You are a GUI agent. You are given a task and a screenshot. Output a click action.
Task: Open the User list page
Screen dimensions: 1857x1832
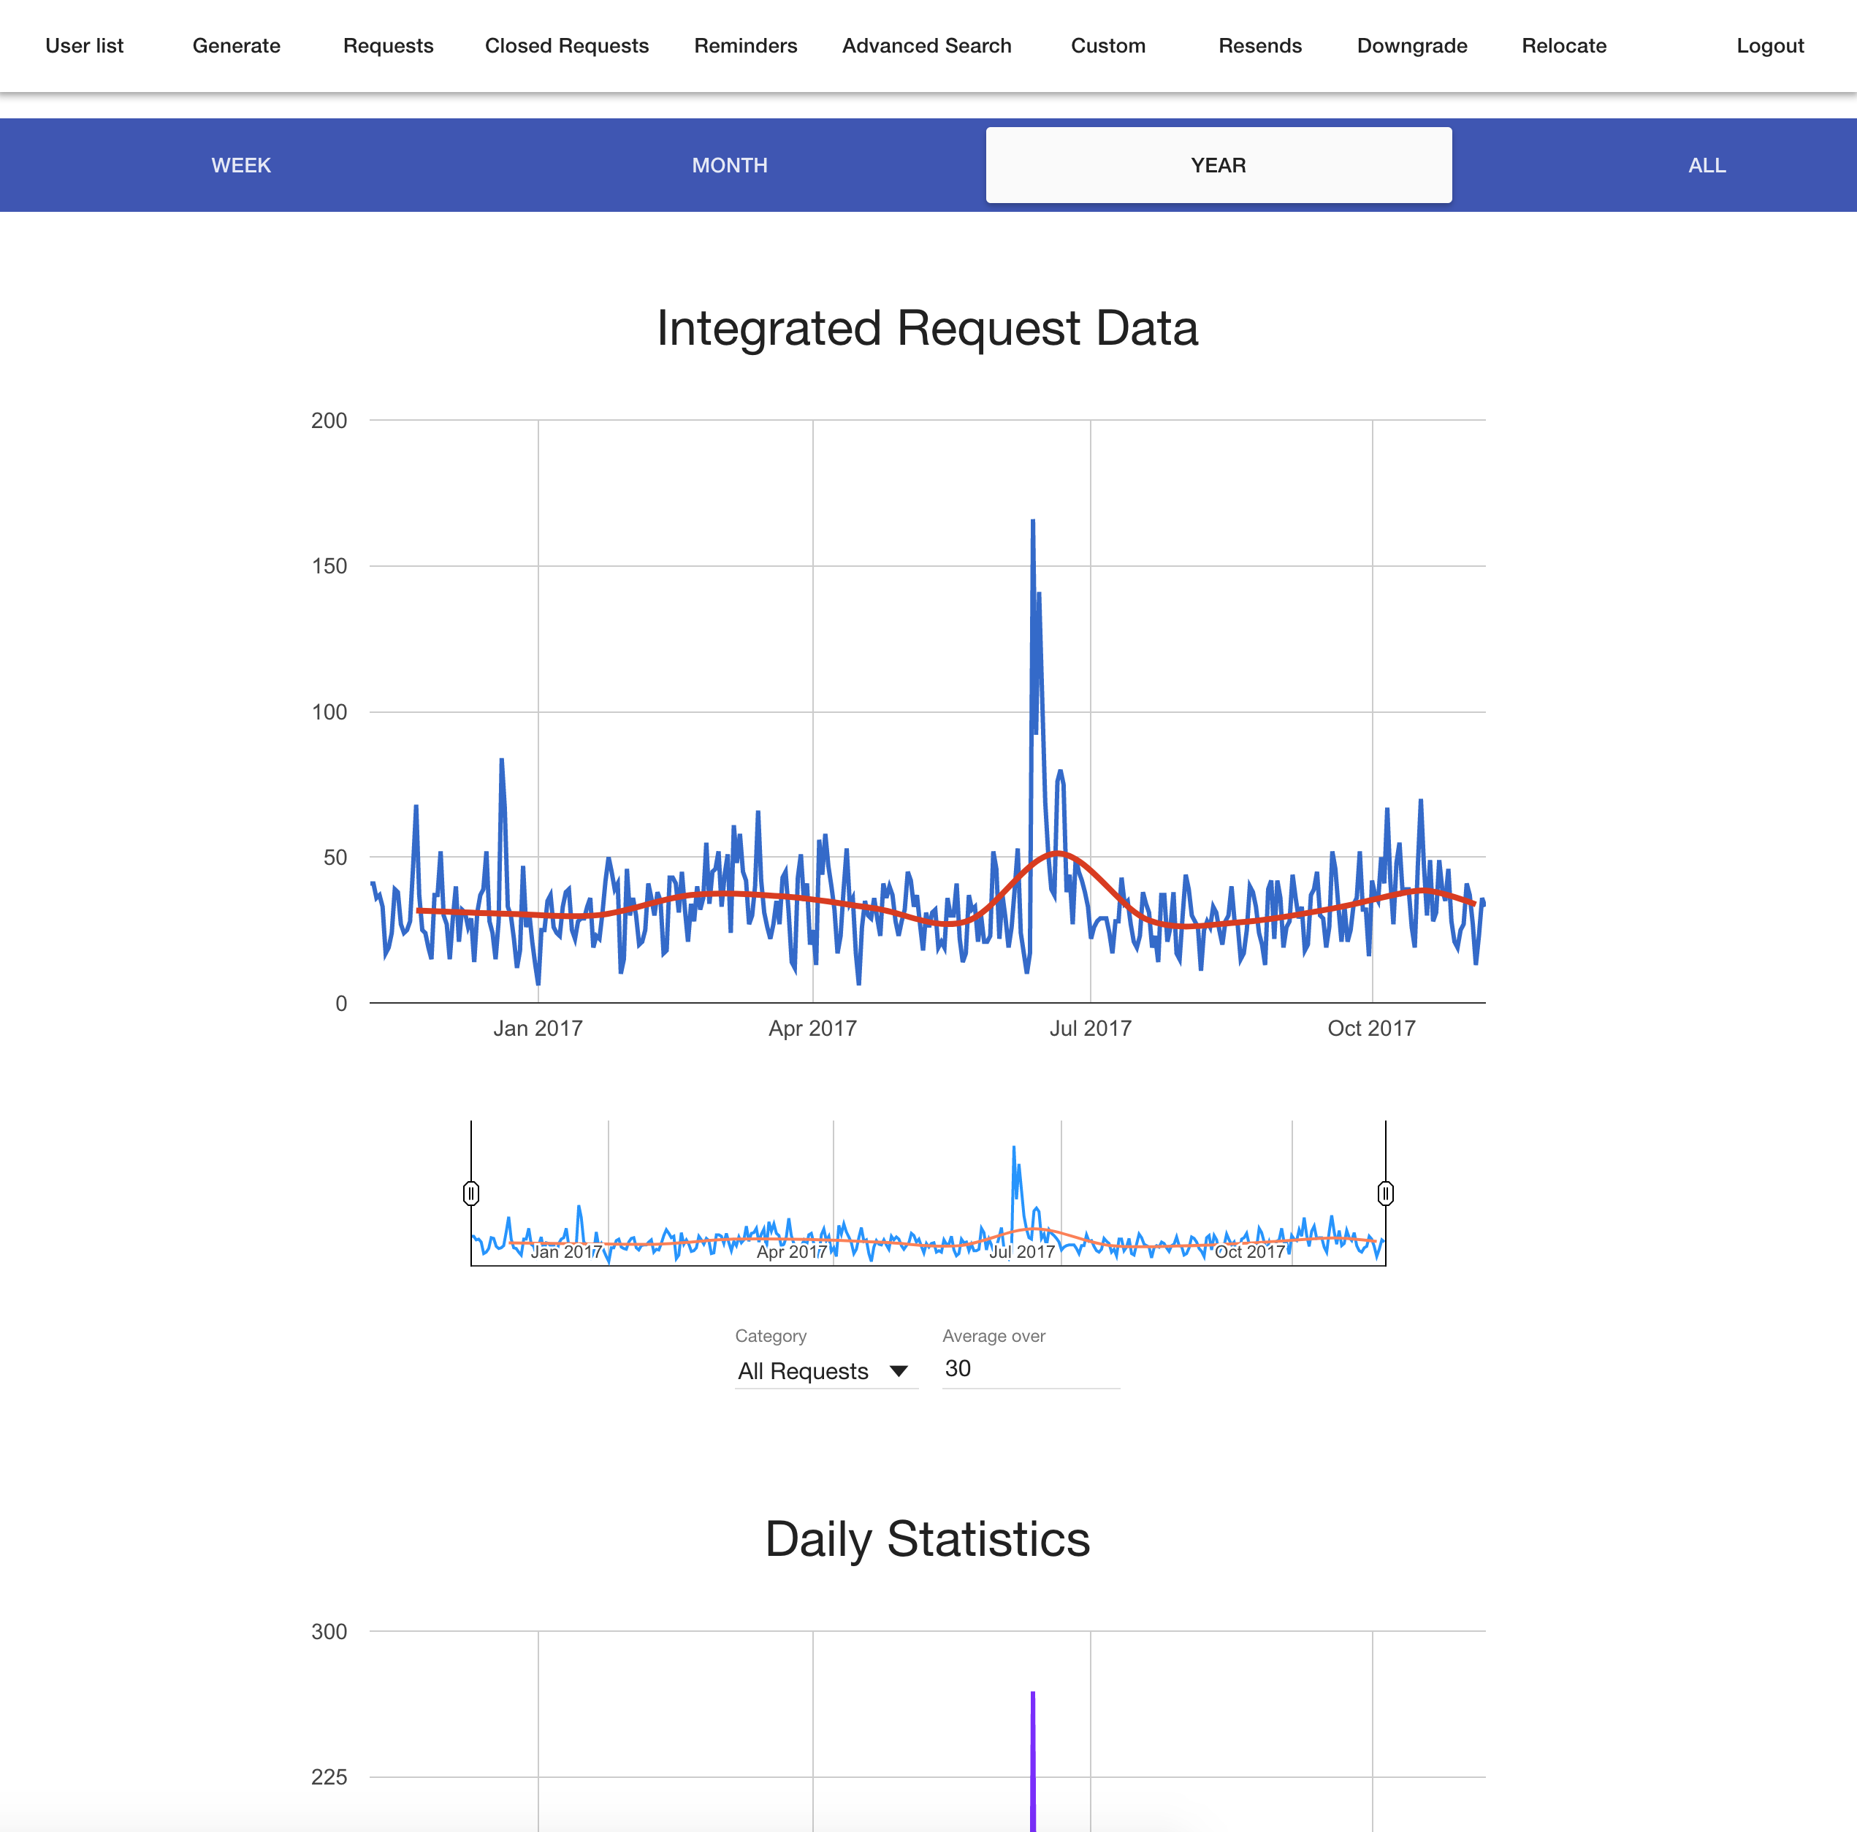[x=85, y=46]
